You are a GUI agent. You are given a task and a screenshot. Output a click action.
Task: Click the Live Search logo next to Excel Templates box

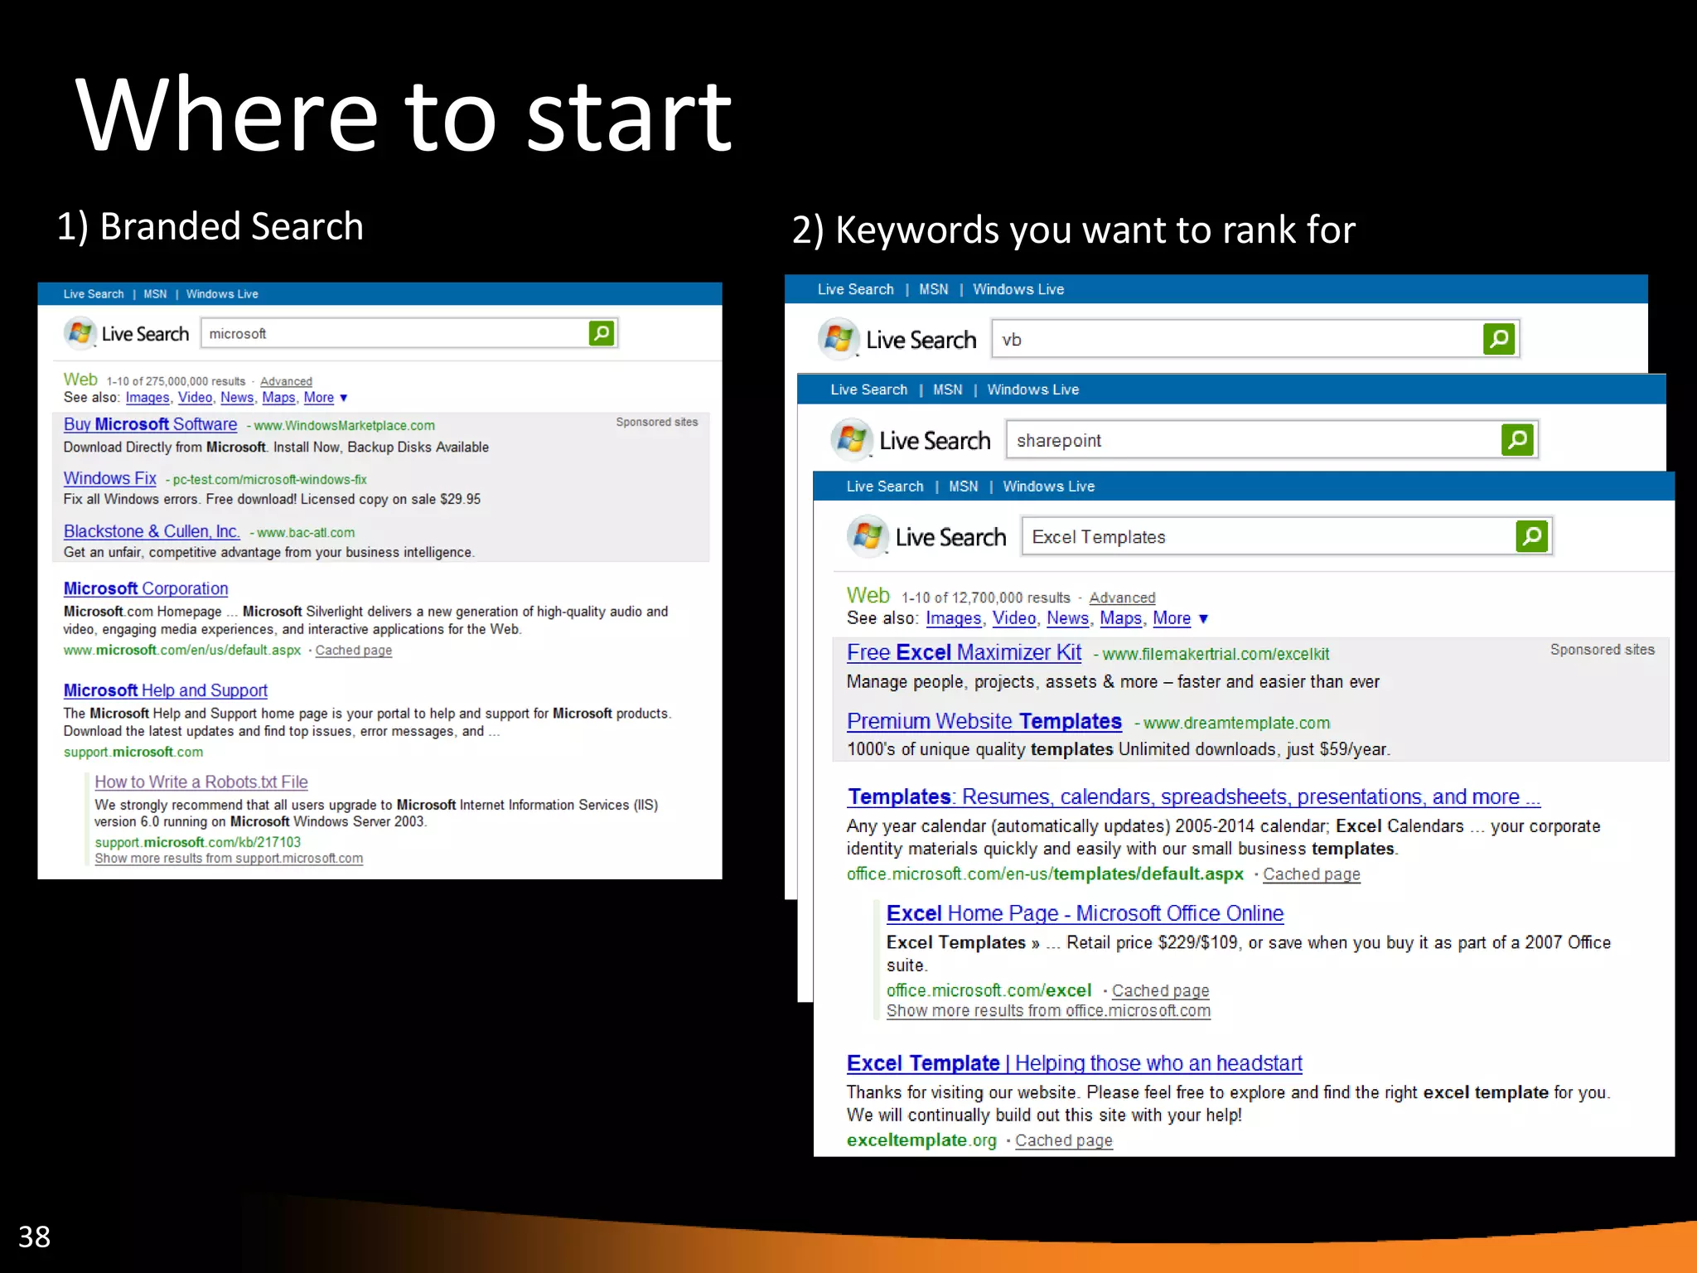[x=927, y=537]
